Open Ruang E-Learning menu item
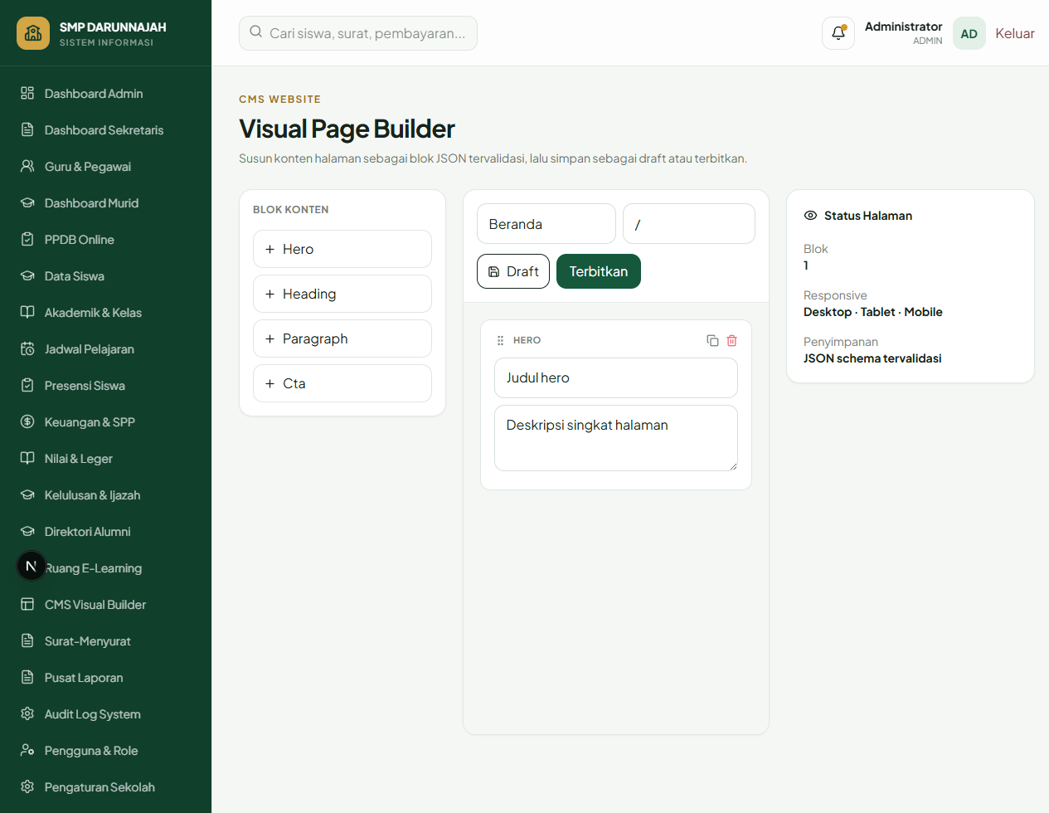 (105, 567)
